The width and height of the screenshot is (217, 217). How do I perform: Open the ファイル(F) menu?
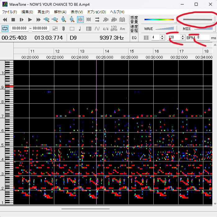(x=9, y=12)
